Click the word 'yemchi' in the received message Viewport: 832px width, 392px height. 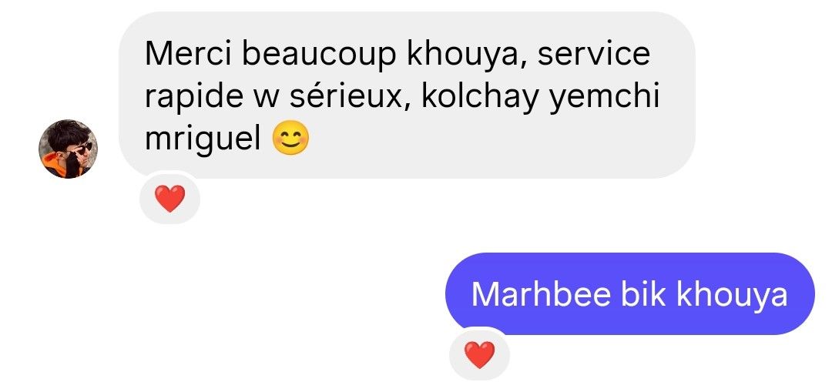click(604, 98)
